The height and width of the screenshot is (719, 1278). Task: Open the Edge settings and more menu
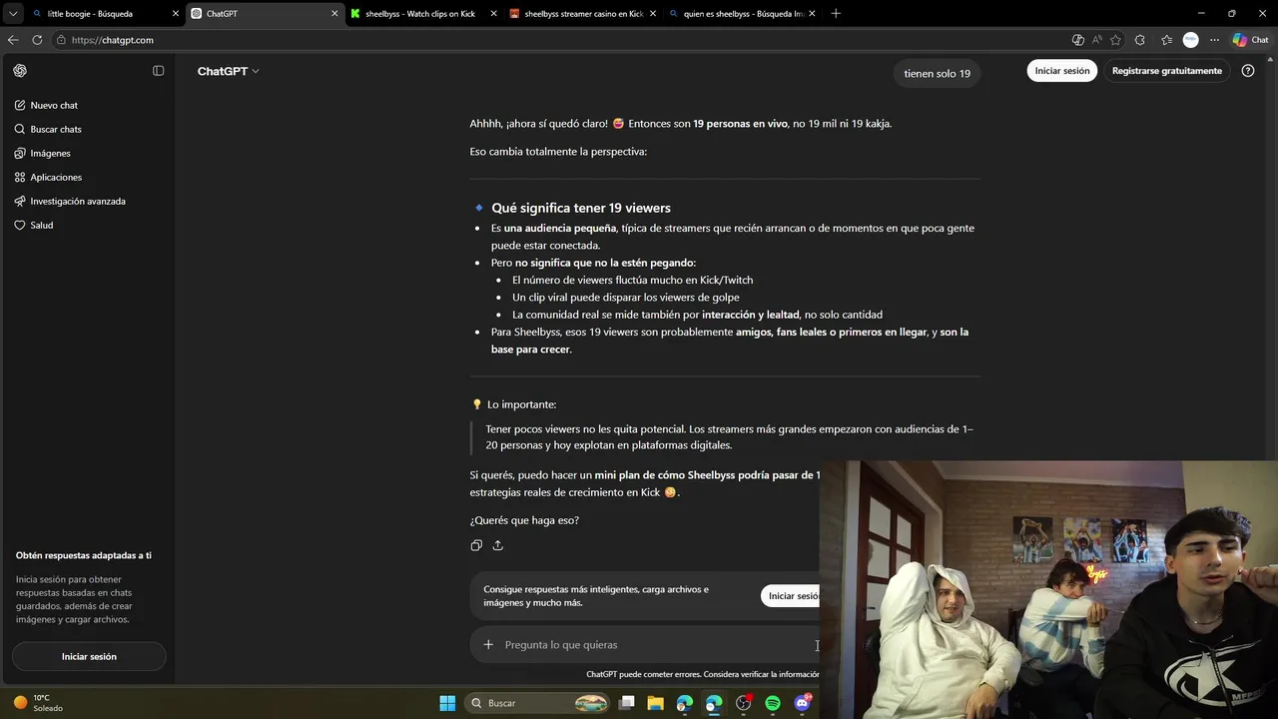1215,40
